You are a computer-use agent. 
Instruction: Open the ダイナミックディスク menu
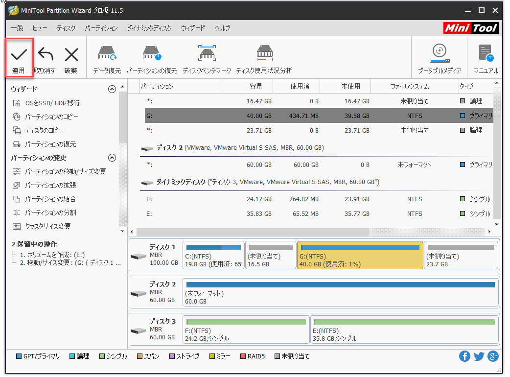(x=148, y=28)
